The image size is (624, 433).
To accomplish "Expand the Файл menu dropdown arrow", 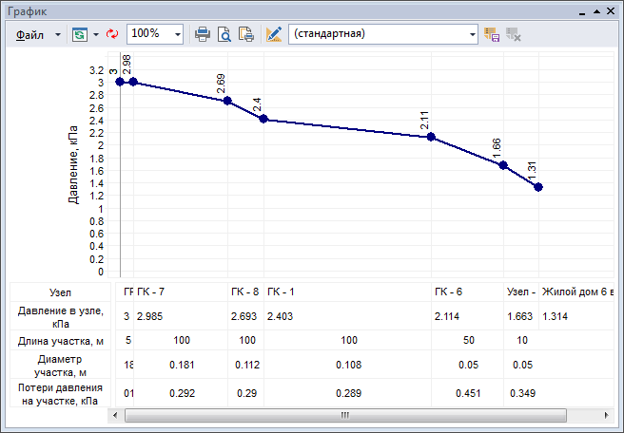I will click(57, 33).
